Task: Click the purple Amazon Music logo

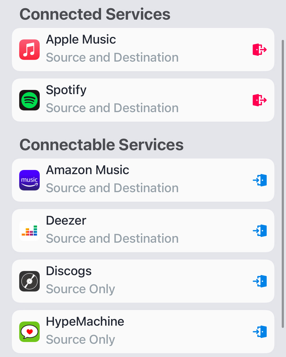Action: [x=29, y=180]
